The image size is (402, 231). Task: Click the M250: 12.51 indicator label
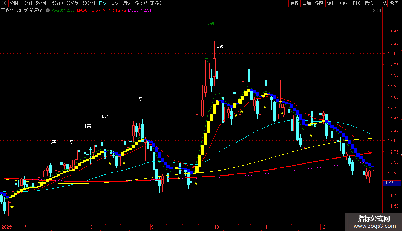point(140,11)
